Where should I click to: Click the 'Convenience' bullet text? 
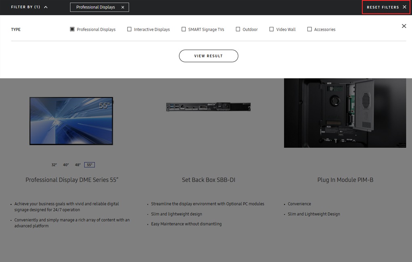point(299,204)
